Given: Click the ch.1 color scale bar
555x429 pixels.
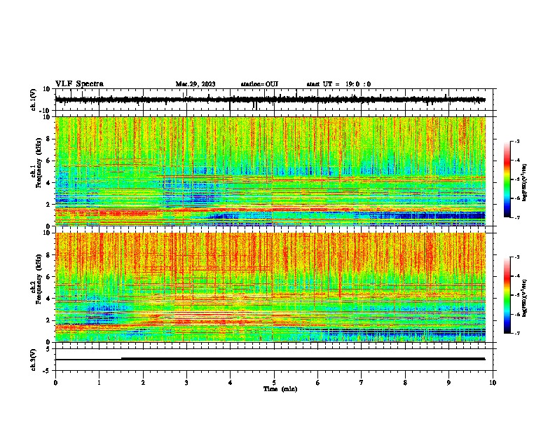Looking at the screenshot, I should coord(507,179).
